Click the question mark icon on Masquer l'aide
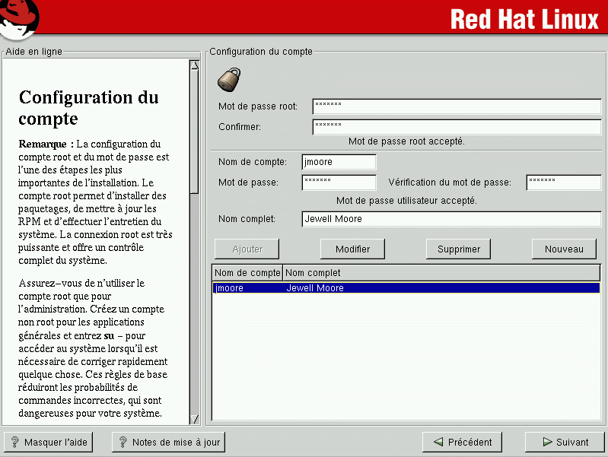The width and height of the screenshot is (608, 457). point(14,442)
